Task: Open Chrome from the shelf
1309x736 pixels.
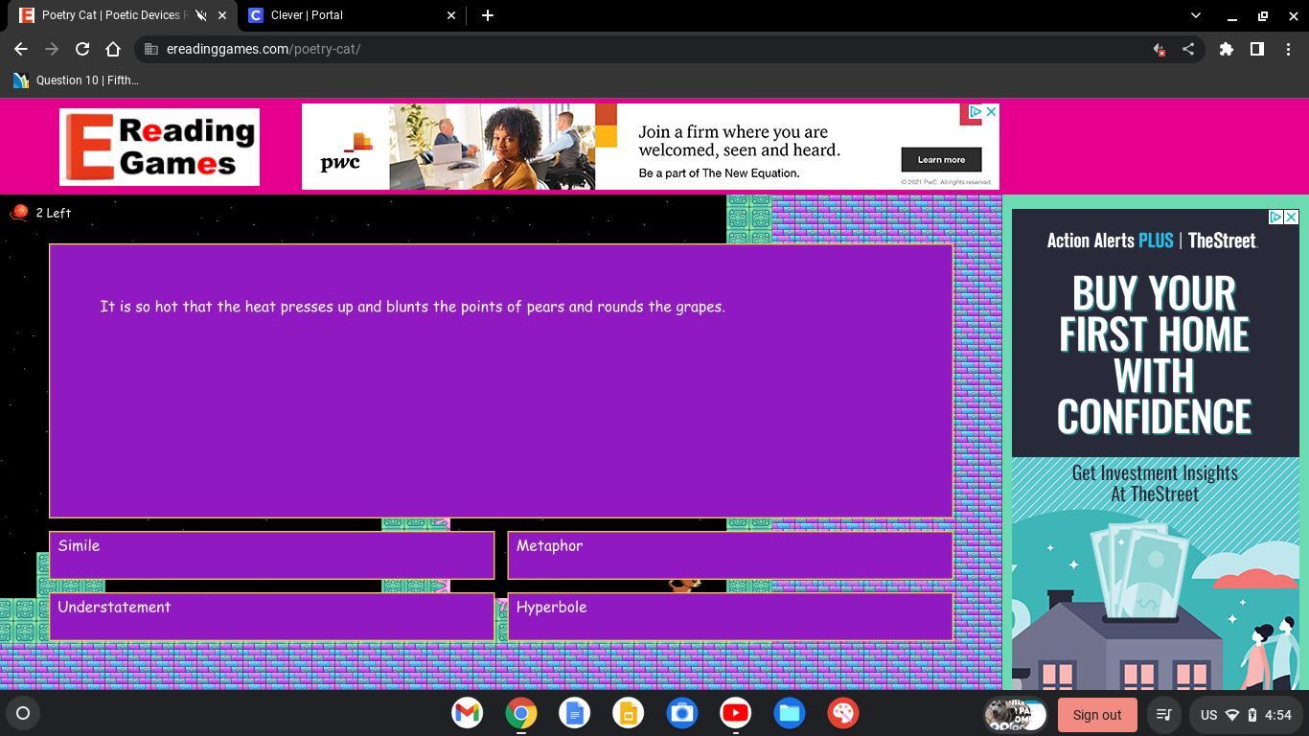Action: [521, 713]
